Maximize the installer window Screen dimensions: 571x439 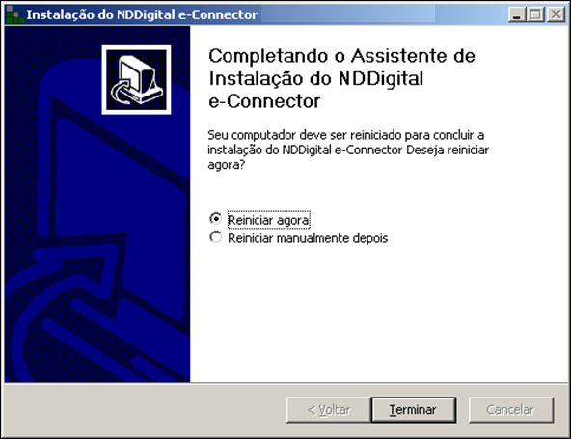point(536,14)
